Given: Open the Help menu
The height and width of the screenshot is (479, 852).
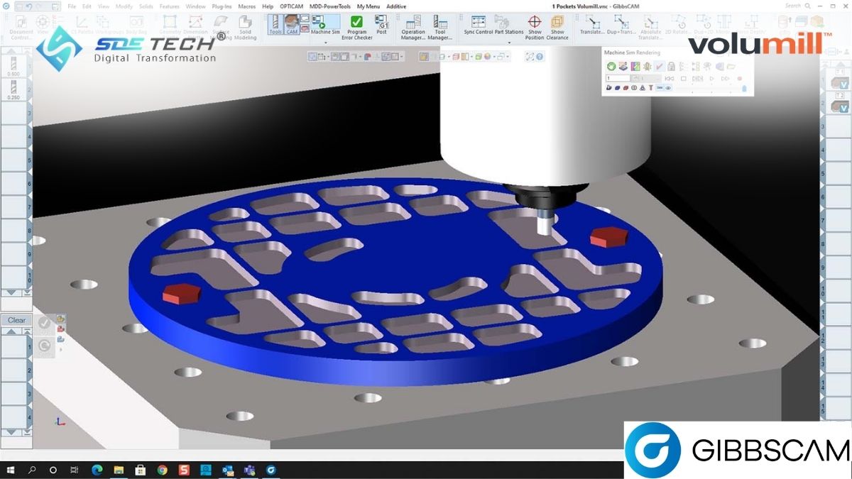Looking at the screenshot, I should point(268,6).
